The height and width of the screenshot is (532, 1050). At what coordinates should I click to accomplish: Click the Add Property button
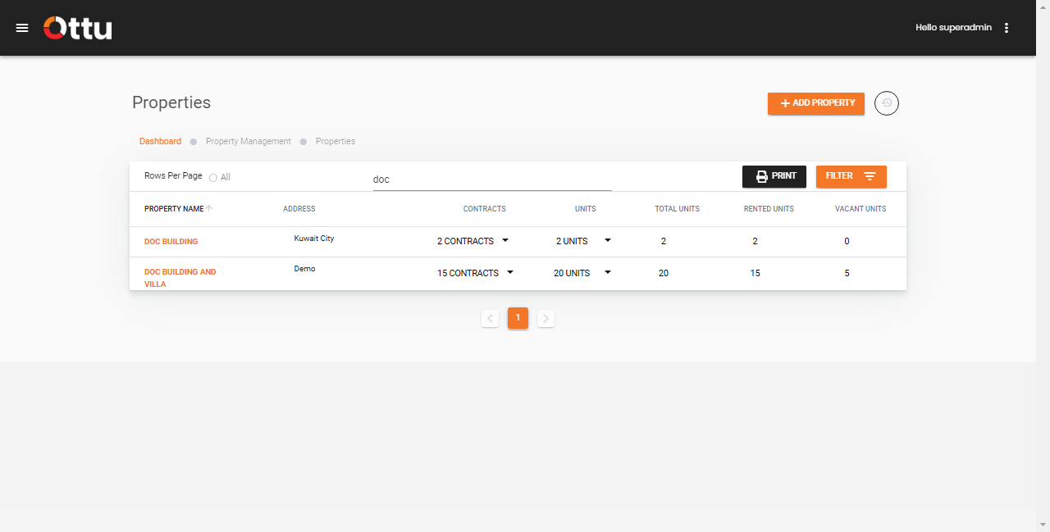tap(815, 103)
